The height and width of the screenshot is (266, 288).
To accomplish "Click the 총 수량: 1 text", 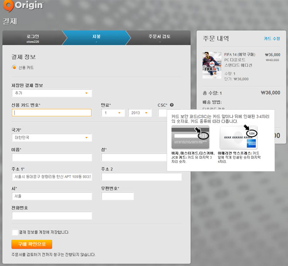I will [x=212, y=93].
